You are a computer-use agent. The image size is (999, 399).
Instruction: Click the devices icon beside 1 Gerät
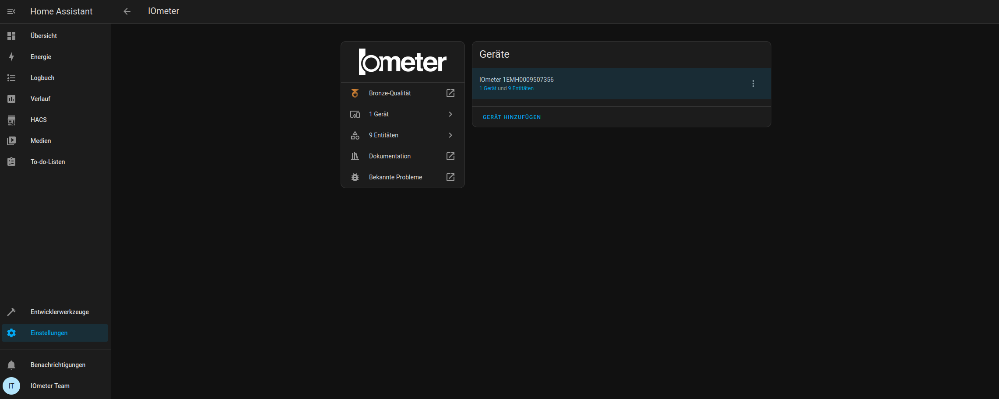355,114
